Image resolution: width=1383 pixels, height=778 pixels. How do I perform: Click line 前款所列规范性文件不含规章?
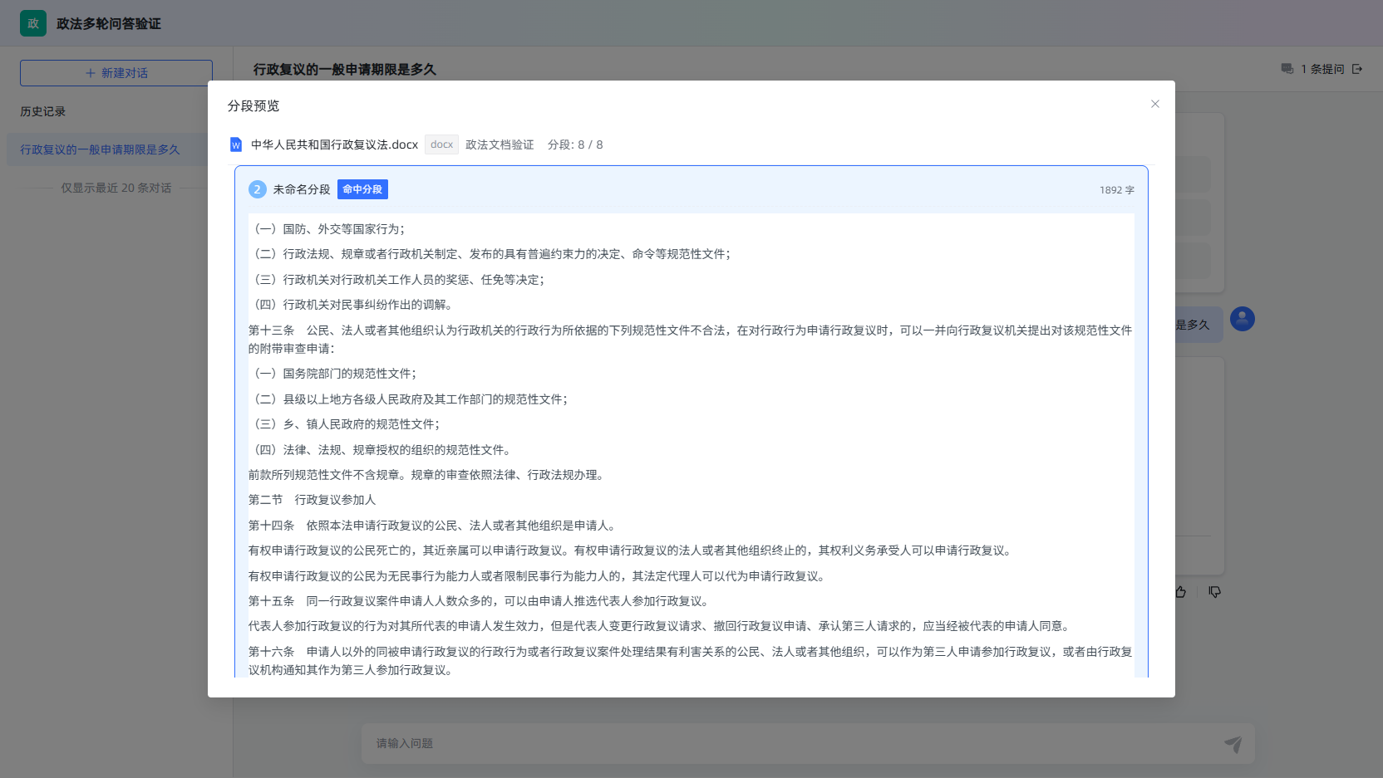pos(427,475)
